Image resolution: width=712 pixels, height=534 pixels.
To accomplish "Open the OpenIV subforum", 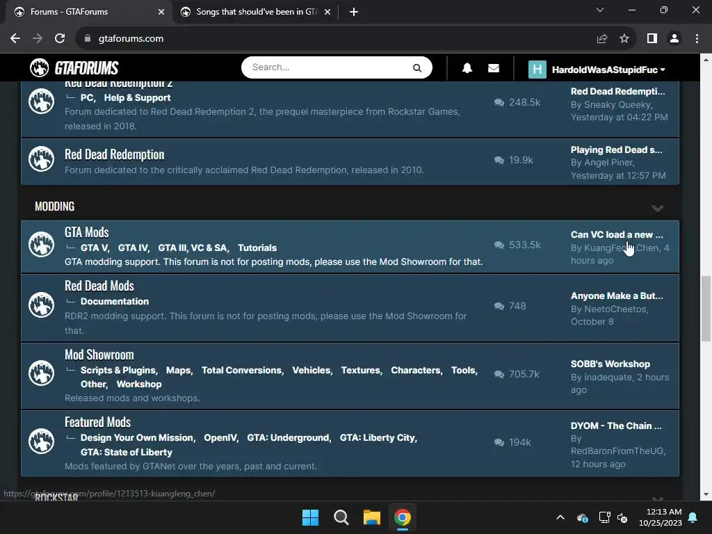I will click(220, 438).
